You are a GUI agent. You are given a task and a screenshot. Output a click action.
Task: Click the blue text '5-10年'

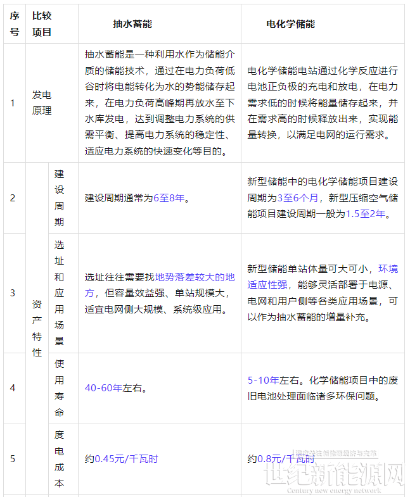pos(264,380)
